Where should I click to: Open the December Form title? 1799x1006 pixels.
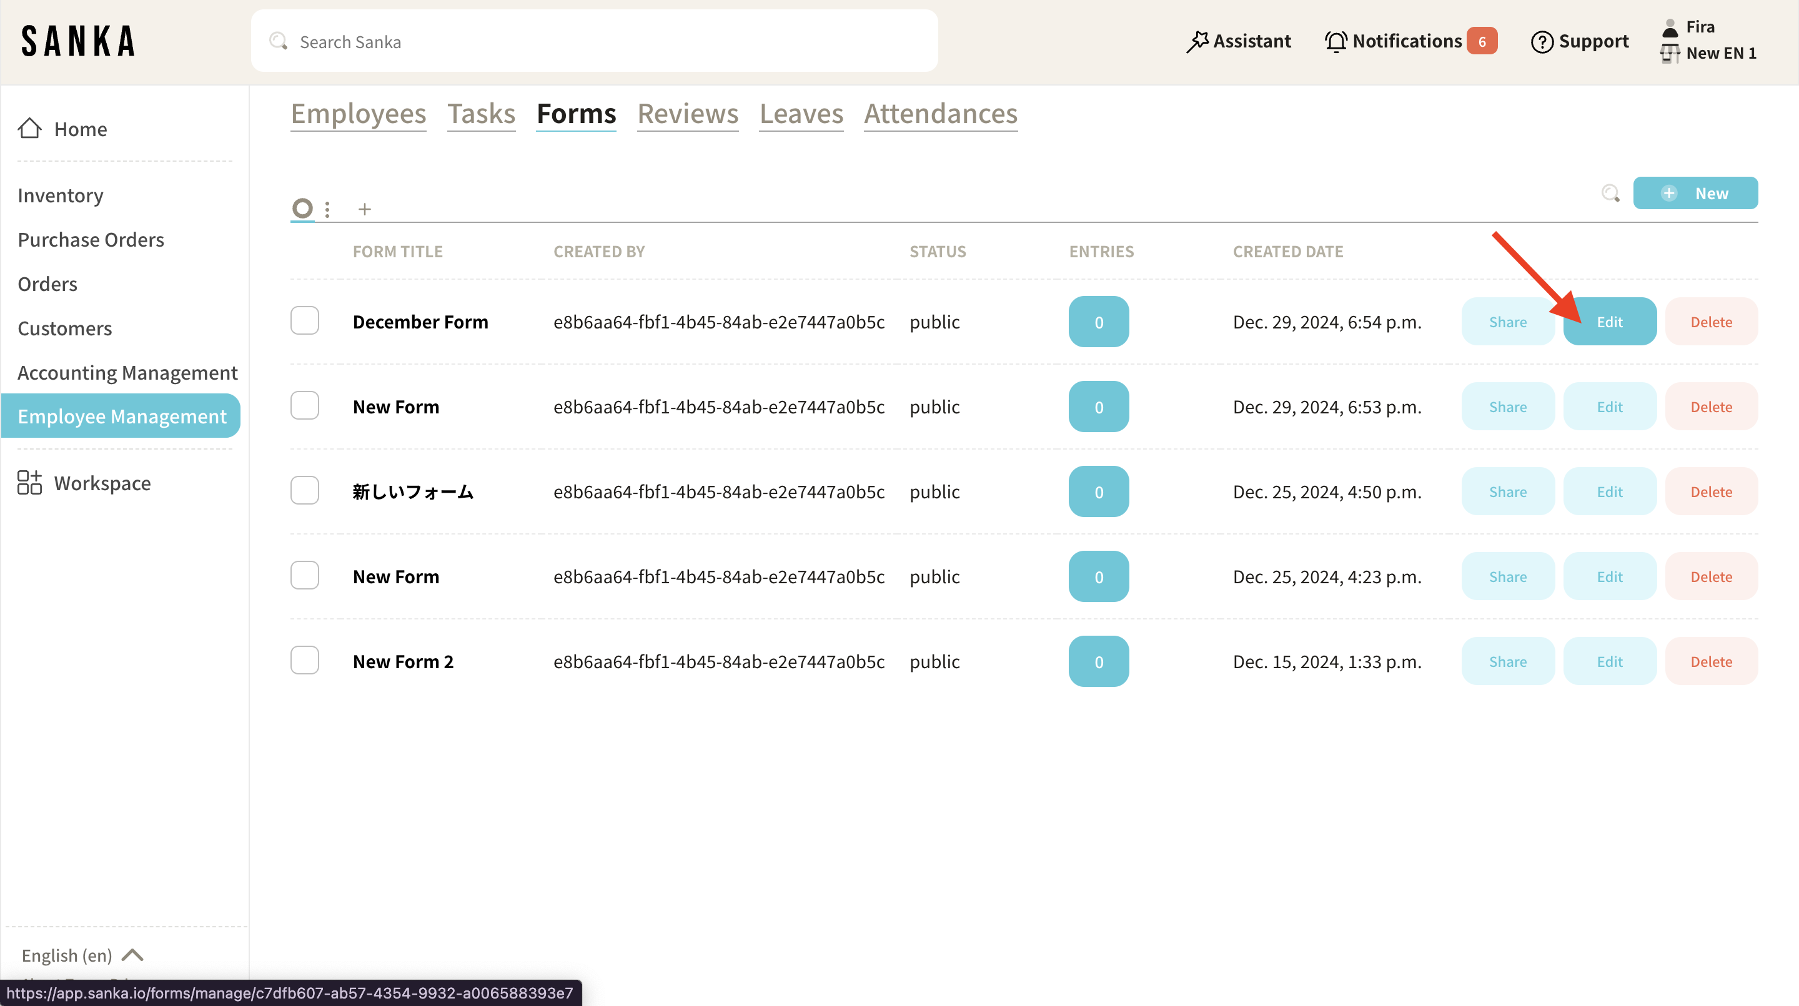click(x=420, y=322)
